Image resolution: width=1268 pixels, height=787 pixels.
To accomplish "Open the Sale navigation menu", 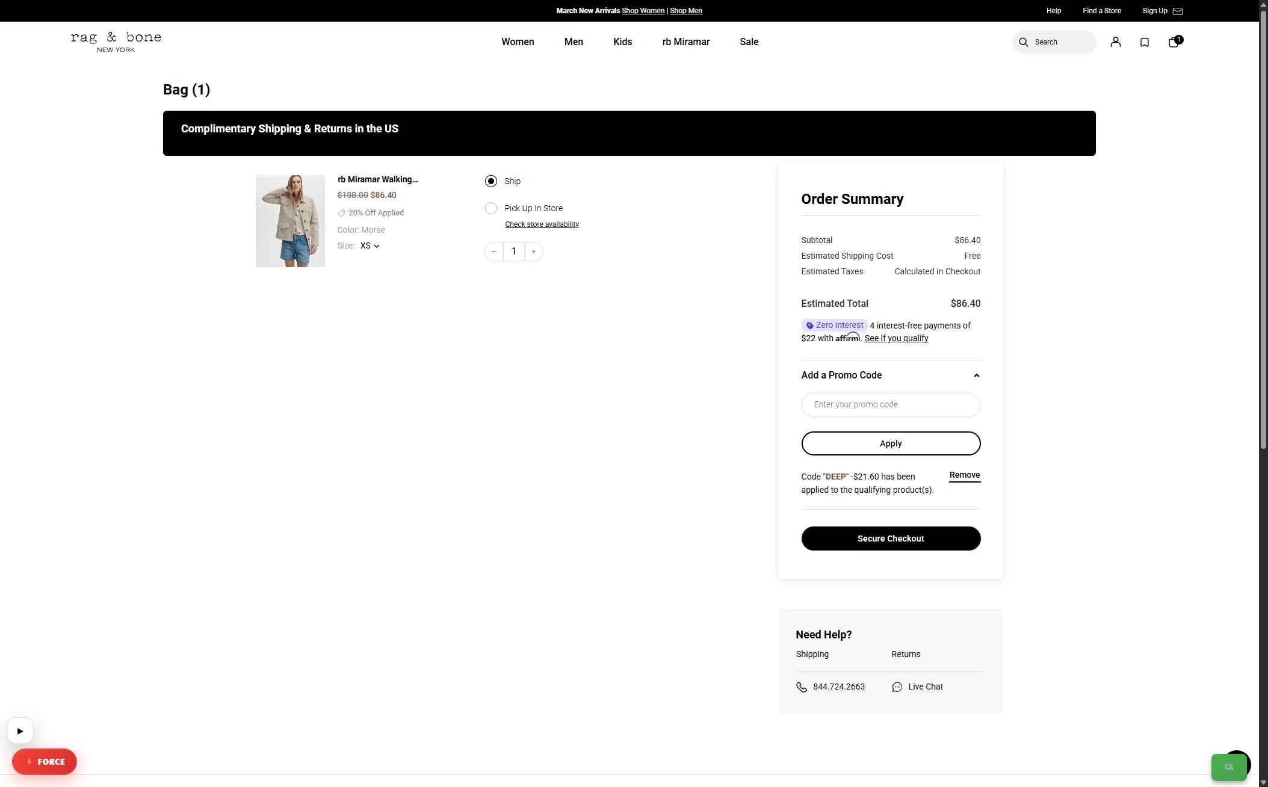I will click(x=749, y=42).
